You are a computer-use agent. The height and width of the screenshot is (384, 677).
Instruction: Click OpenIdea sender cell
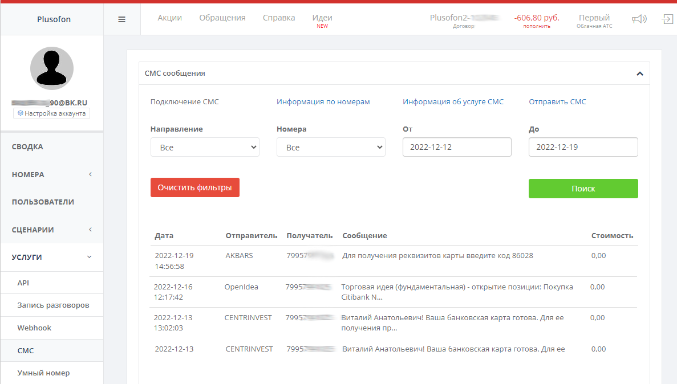pyautogui.click(x=241, y=287)
